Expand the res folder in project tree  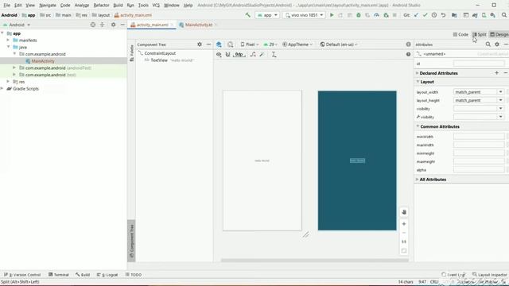[x=8, y=82]
